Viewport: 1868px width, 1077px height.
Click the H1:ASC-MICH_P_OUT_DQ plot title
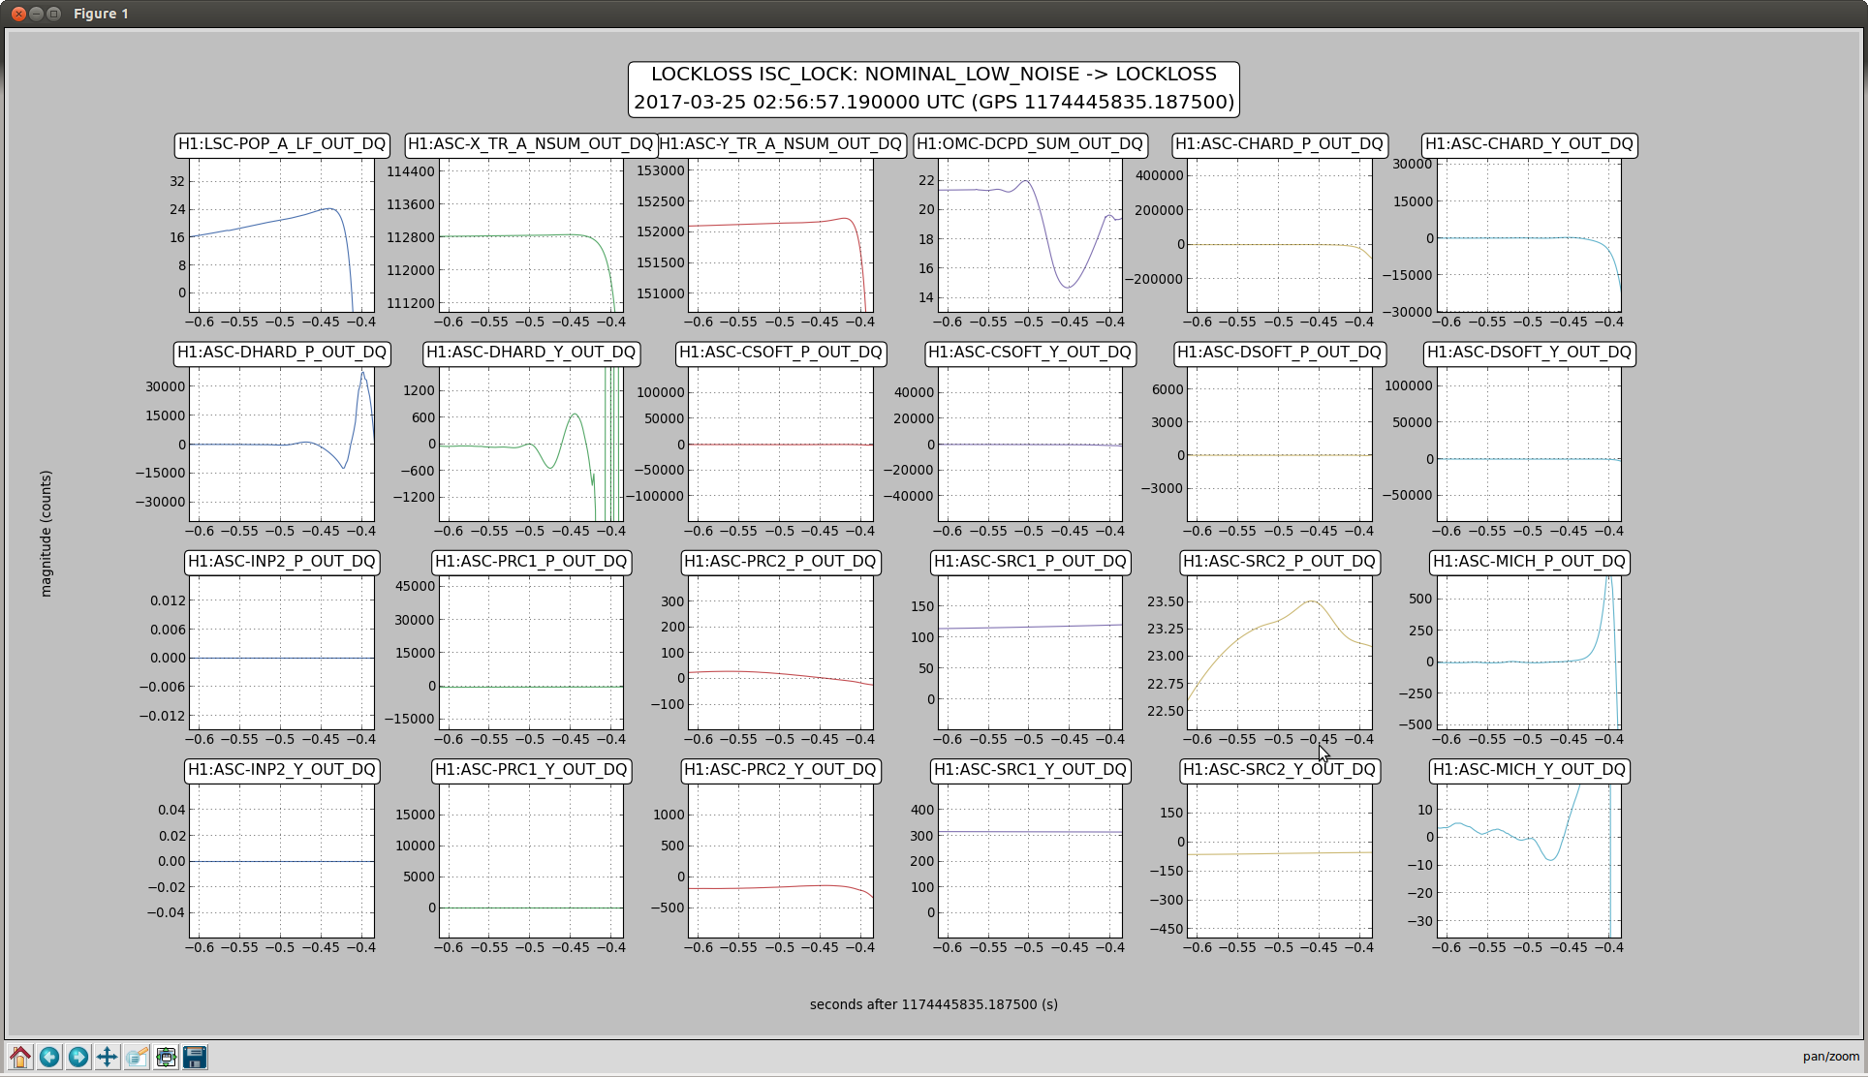tap(1529, 562)
